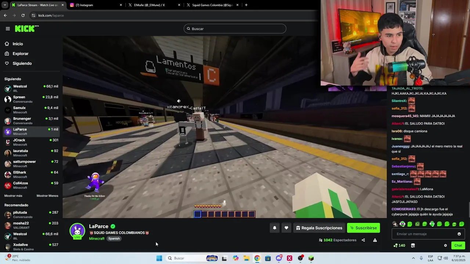Open the chat shop icon

point(413,245)
